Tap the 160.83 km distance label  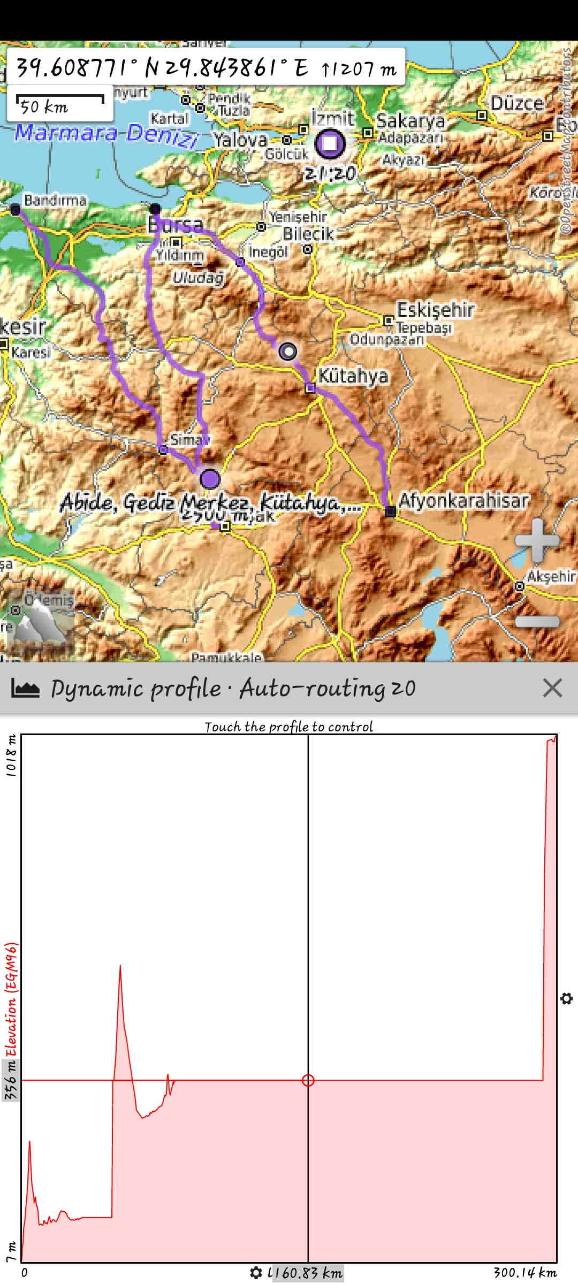pos(307,1272)
